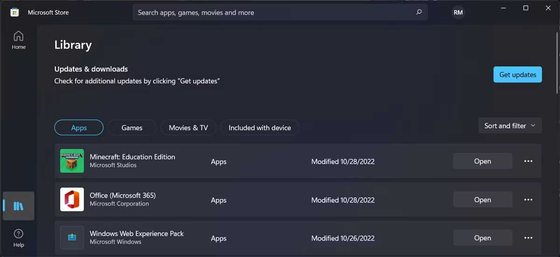The height and width of the screenshot is (257, 560).
Task: Go to Home in sidebar
Action: coord(19,40)
